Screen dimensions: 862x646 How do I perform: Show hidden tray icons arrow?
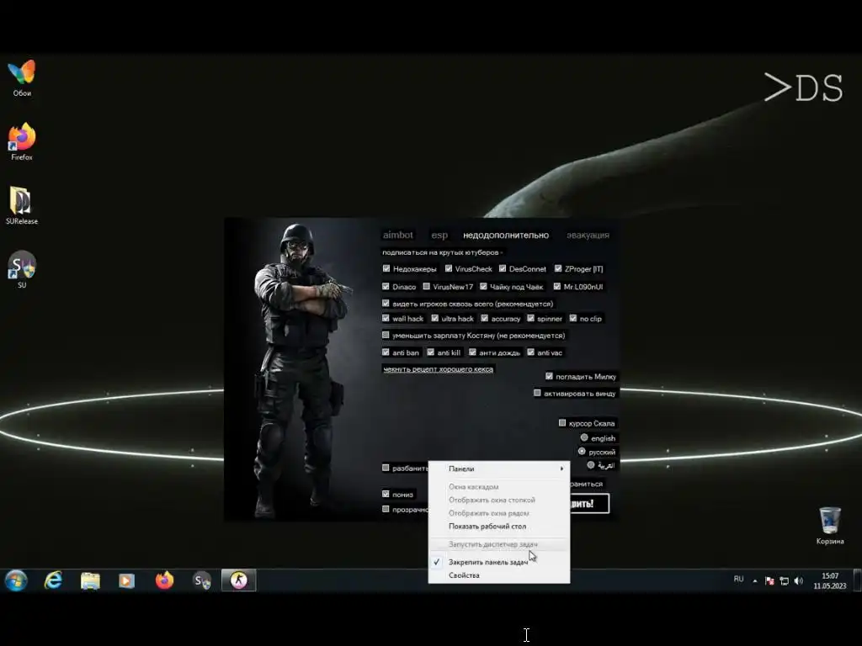pyautogui.click(x=755, y=580)
